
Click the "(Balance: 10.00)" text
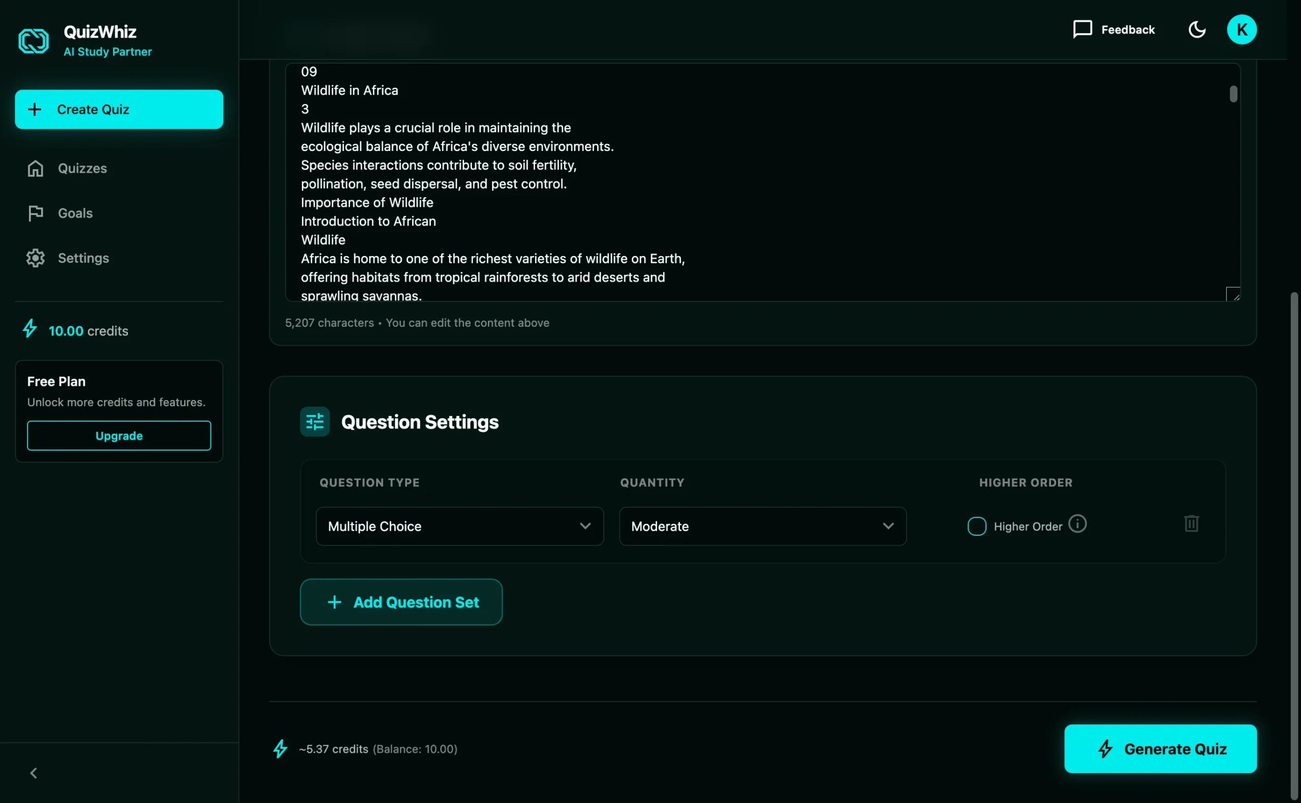click(415, 749)
